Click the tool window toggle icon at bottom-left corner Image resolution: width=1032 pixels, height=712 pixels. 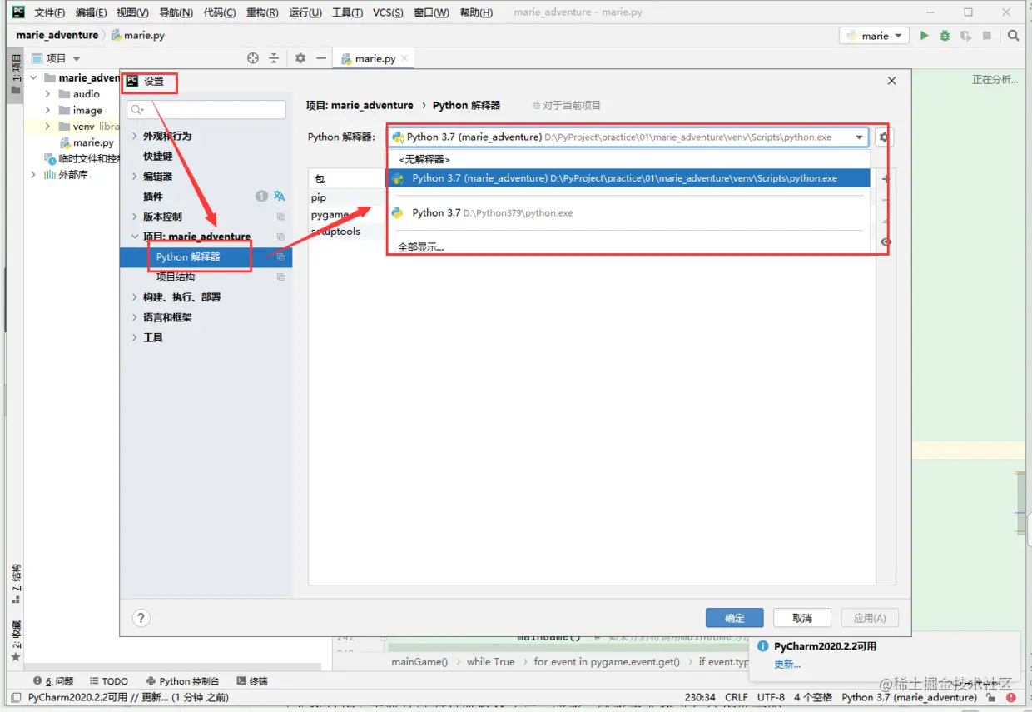click(x=14, y=697)
